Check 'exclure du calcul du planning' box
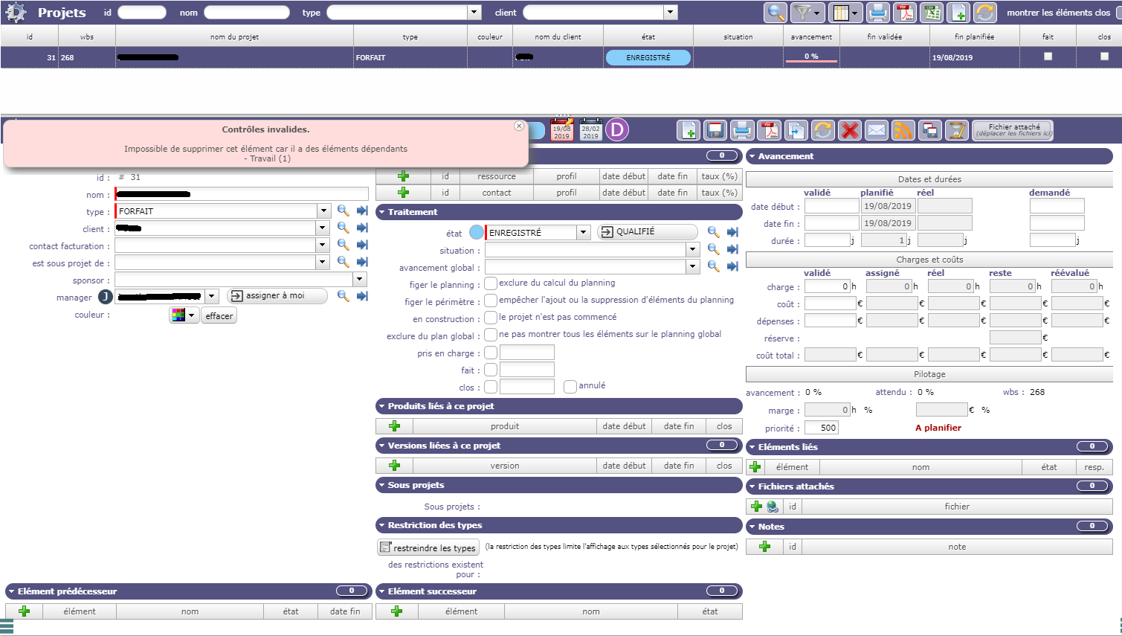 click(x=491, y=283)
